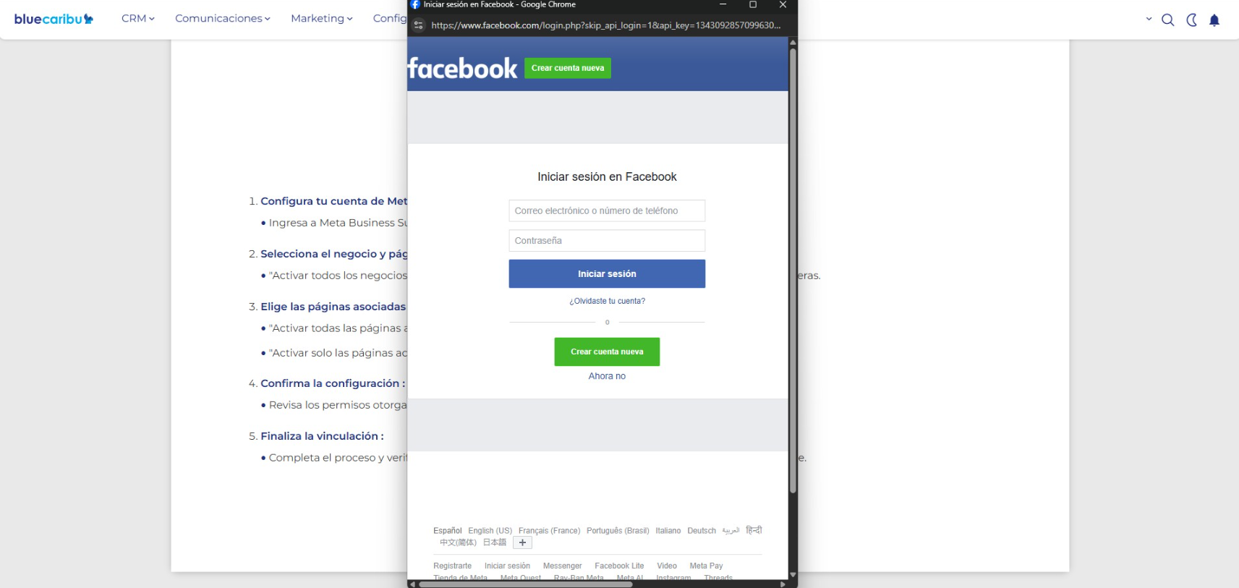
Task: Expand the small chevron beside the search icon
Action: tap(1149, 19)
